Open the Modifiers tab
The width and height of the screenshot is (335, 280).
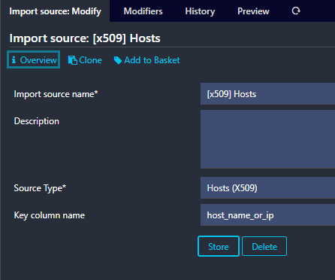(143, 11)
